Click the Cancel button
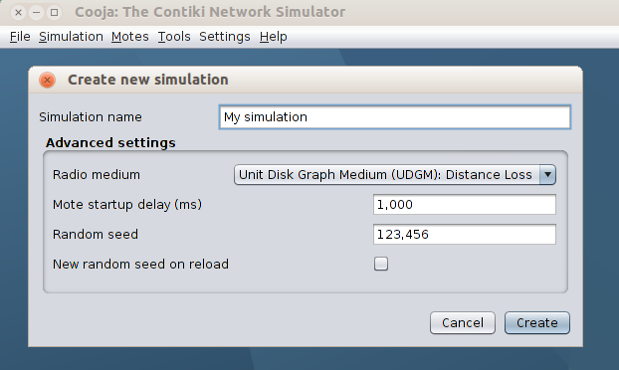The width and height of the screenshot is (619, 370). pyautogui.click(x=463, y=322)
